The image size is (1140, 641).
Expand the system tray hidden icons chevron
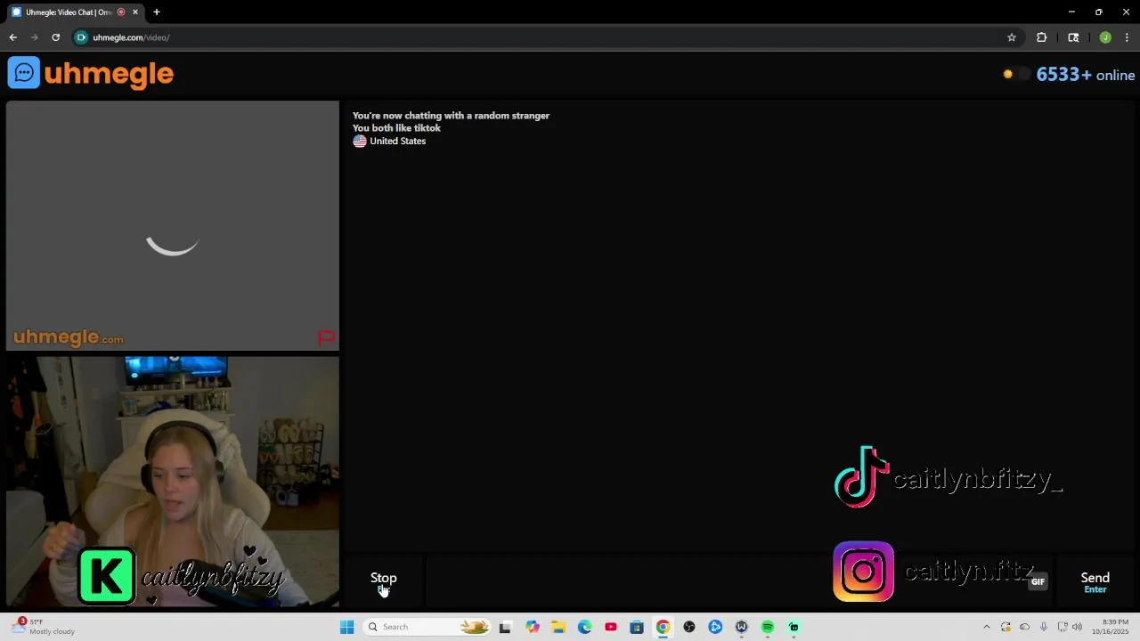click(x=986, y=627)
